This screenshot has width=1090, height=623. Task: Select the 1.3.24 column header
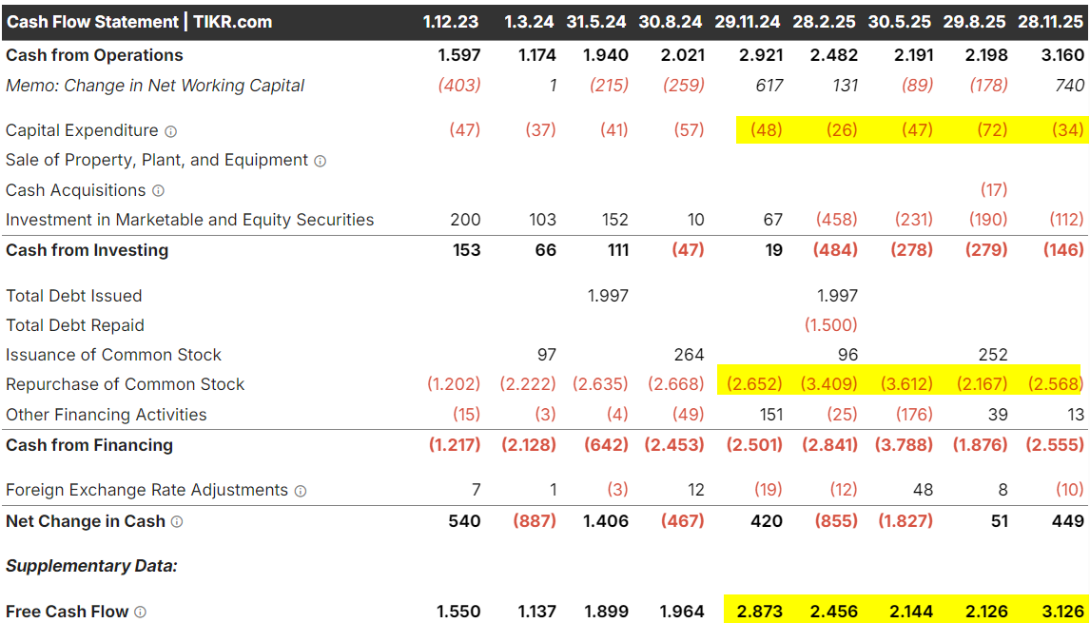(529, 22)
